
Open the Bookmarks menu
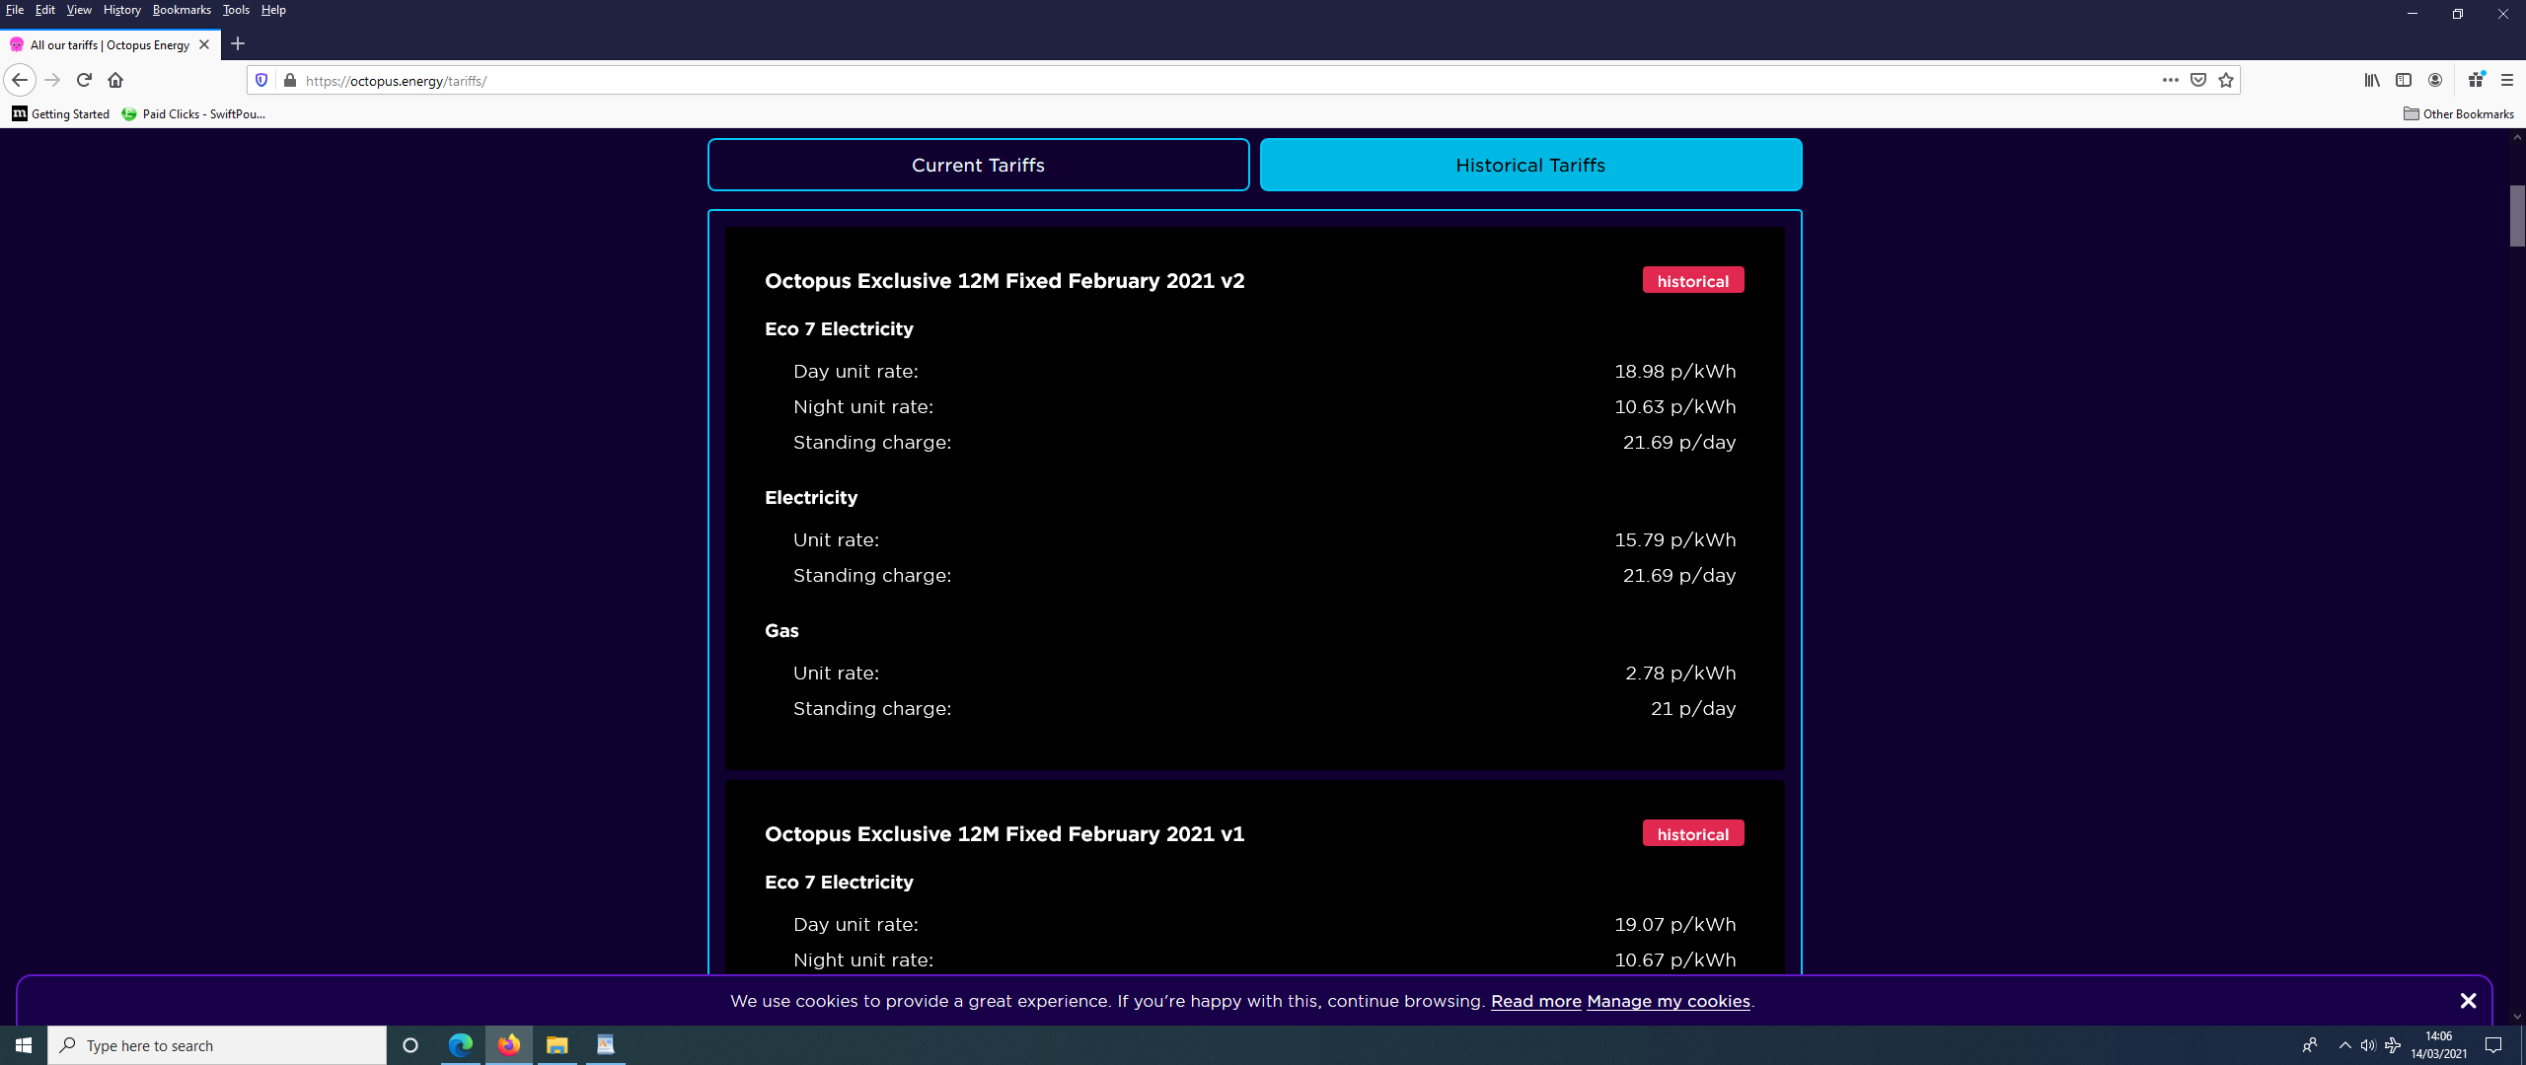click(x=182, y=10)
